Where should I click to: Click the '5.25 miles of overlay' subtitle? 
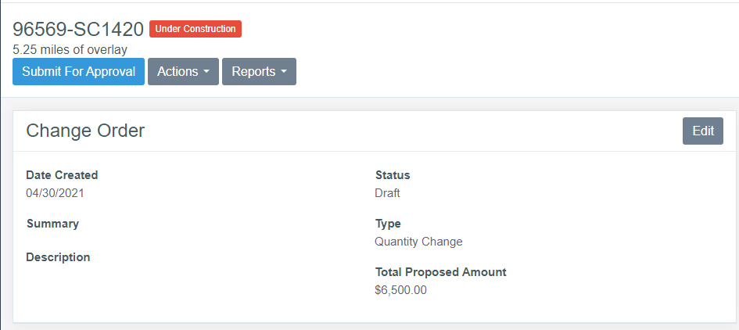[70, 50]
